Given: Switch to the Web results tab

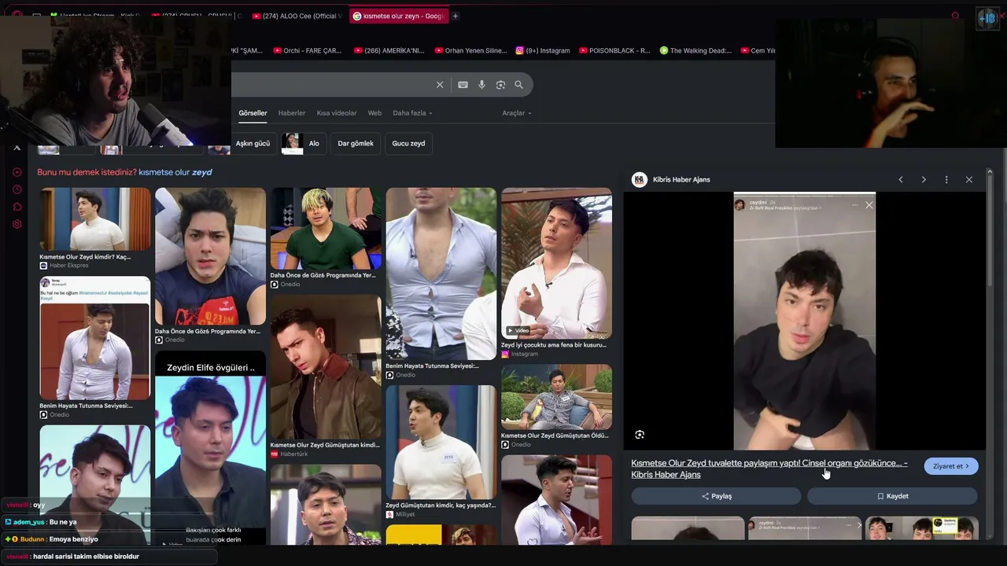Looking at the screenshot, I should click(x=374, y=113).
